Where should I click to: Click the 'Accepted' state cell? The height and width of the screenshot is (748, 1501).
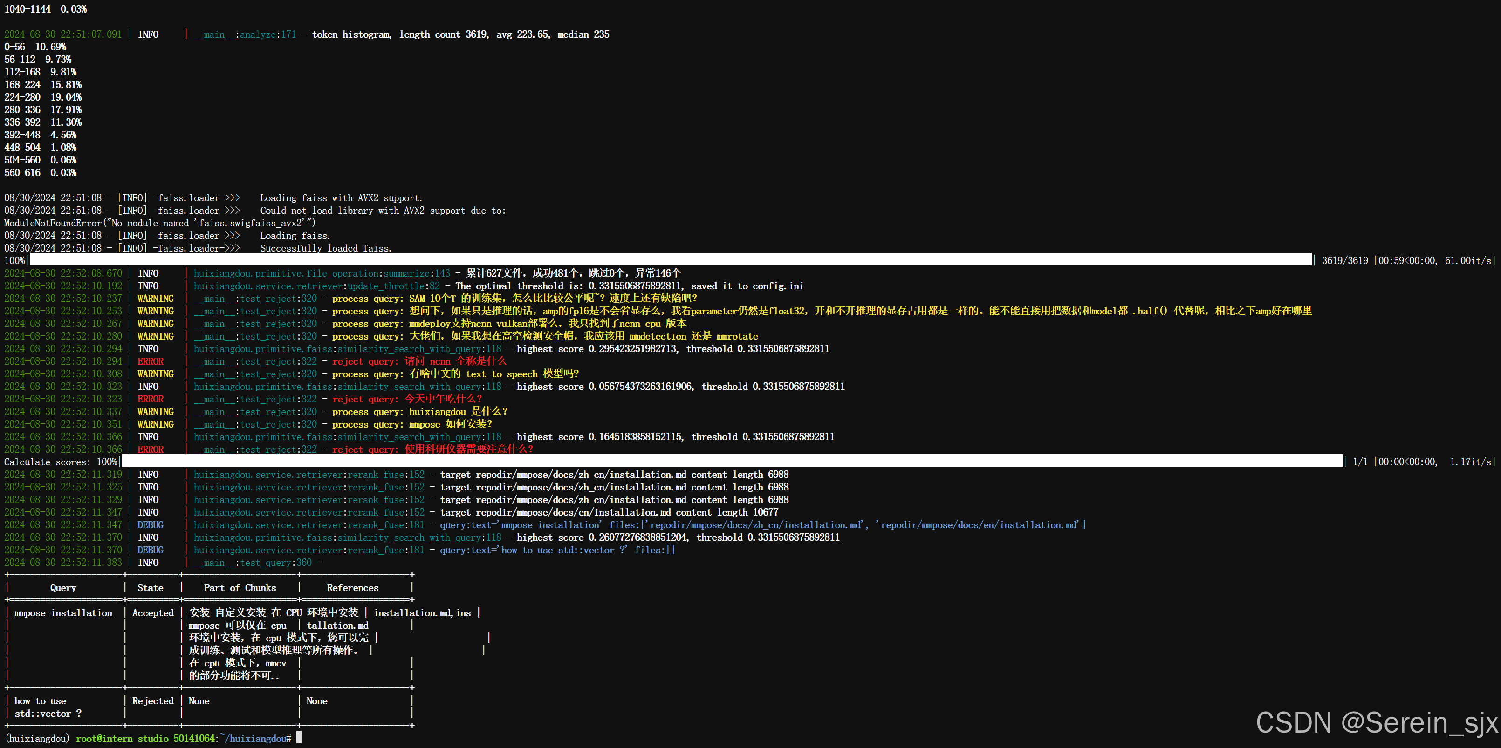153,612
